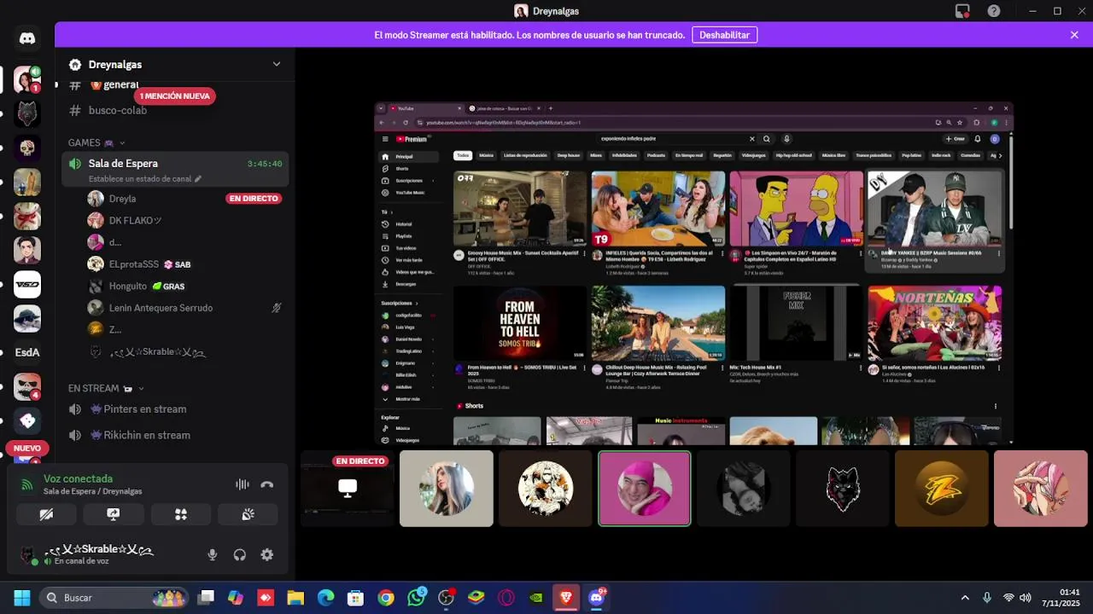Select the wolf logo participant tile
The height and width of the screenshot is (614, 1093).
(x=843, y=489)
